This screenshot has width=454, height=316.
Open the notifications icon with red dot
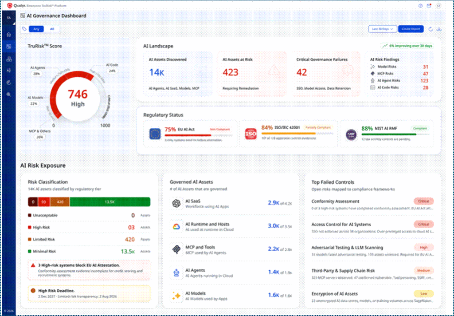(x=429, y=5)
